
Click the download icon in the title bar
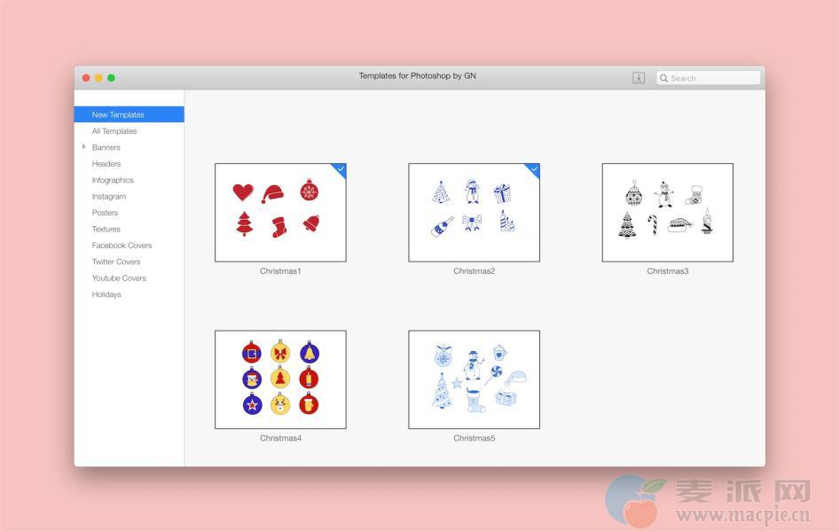click(638, 78)
